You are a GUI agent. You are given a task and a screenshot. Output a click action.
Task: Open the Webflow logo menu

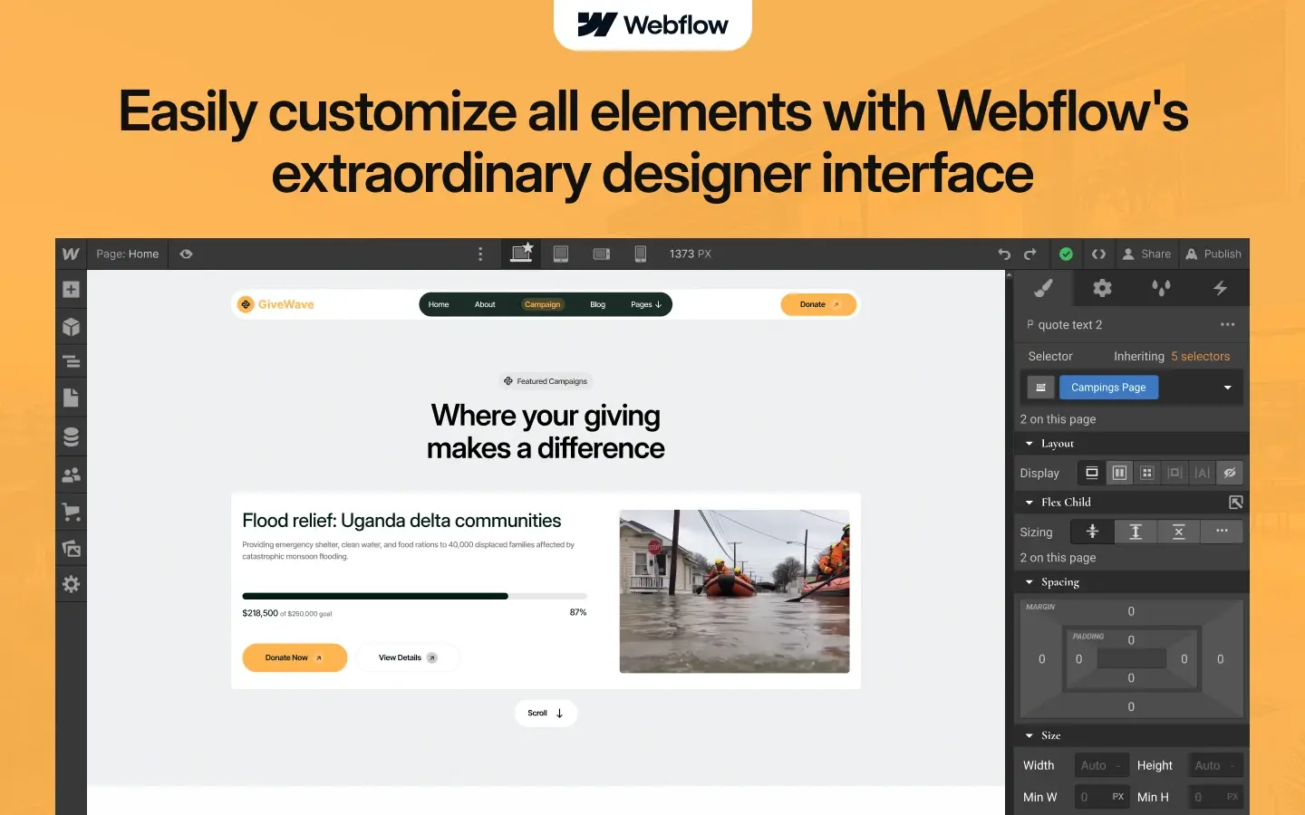[71, 254]
